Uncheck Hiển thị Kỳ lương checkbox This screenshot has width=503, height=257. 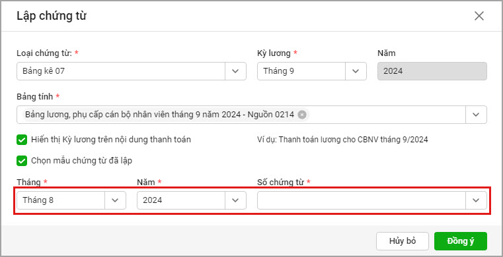[x=22, y=140]
